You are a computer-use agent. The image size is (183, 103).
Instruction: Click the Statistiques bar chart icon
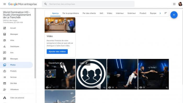[4, 47]
